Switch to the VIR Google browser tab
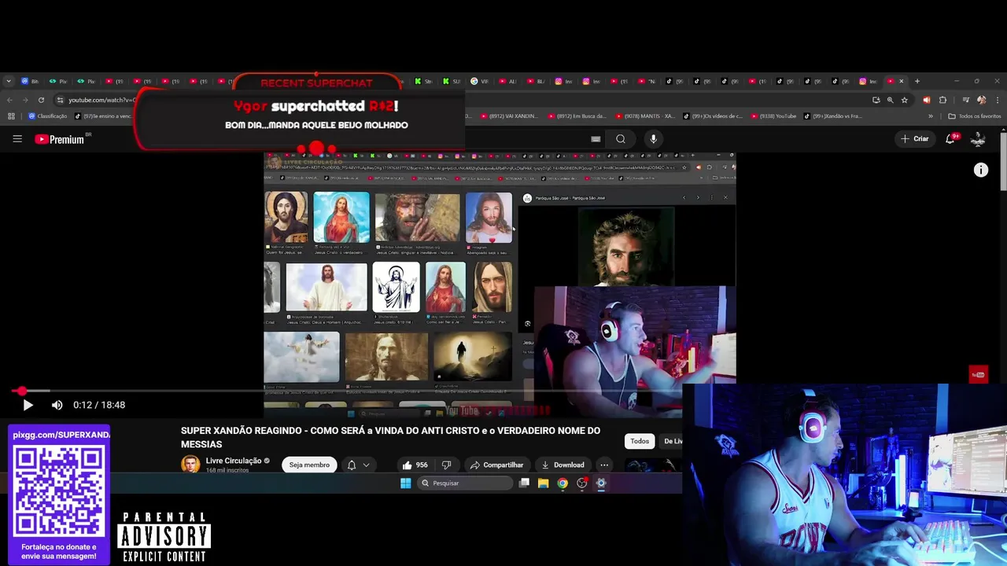The height and width of the screenshot is (566, 1007). click(x=480, y=81)
